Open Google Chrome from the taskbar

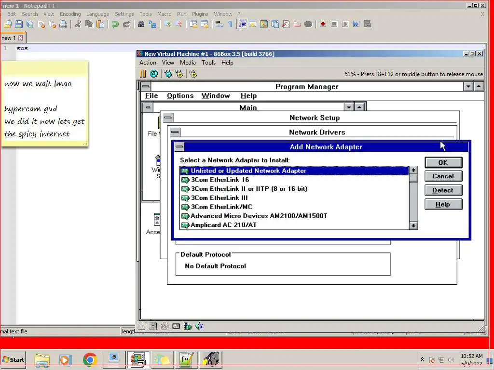click(x=90, y=359)
